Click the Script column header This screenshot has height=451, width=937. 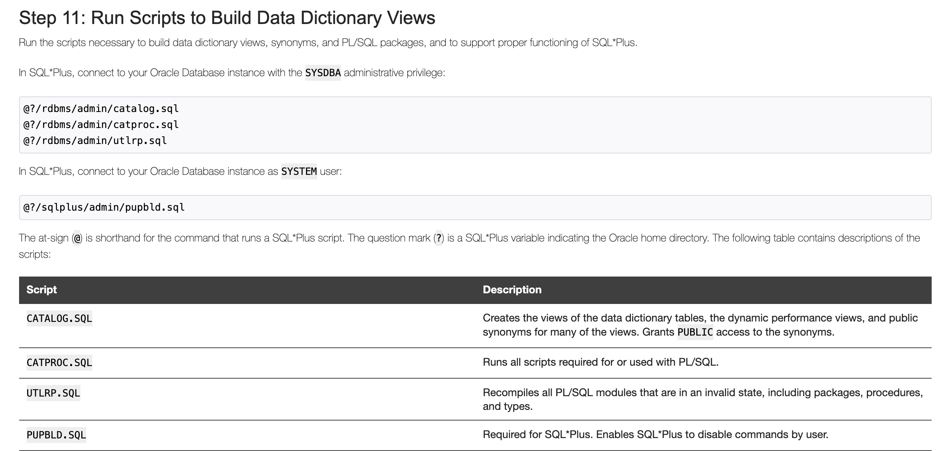[x=42, y=290]
